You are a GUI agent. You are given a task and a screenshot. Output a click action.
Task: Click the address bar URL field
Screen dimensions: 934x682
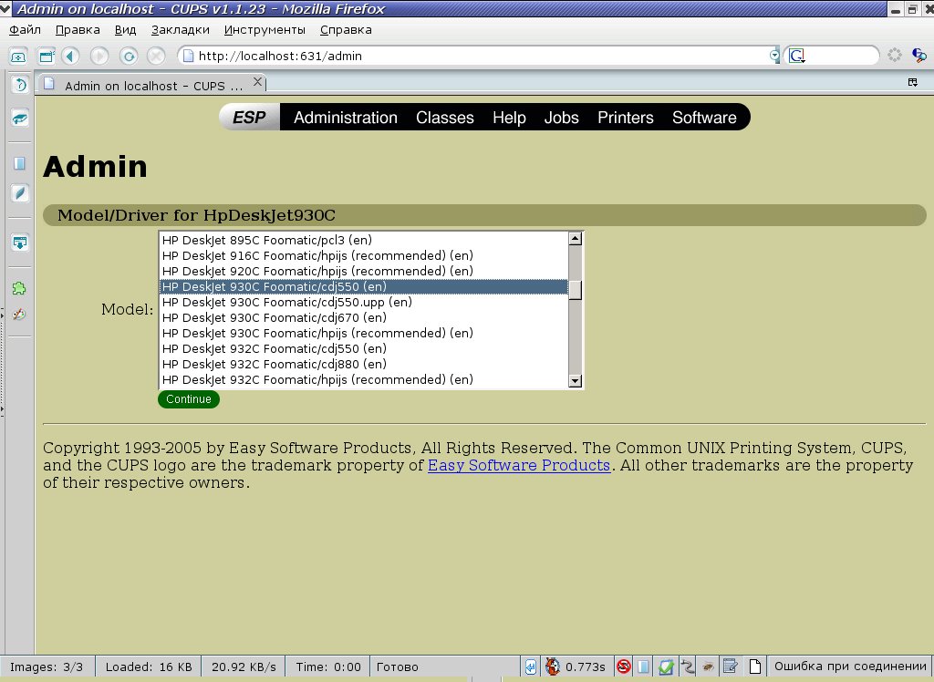pyautogui.click(x=474, y=56)
